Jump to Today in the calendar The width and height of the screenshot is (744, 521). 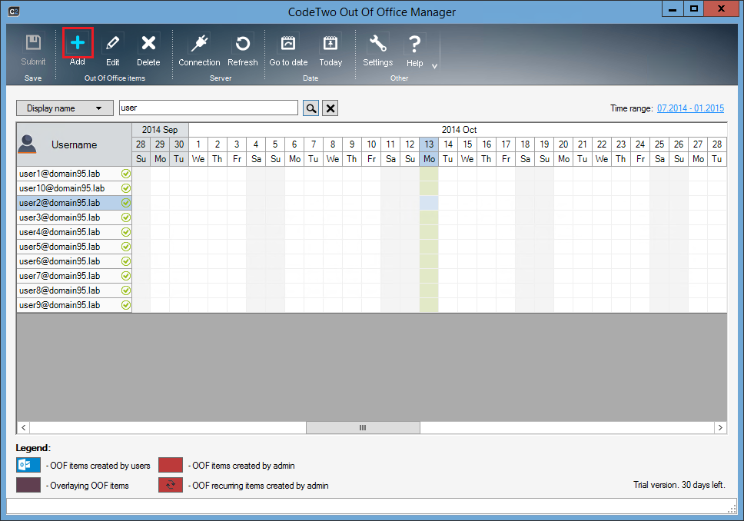330,49
